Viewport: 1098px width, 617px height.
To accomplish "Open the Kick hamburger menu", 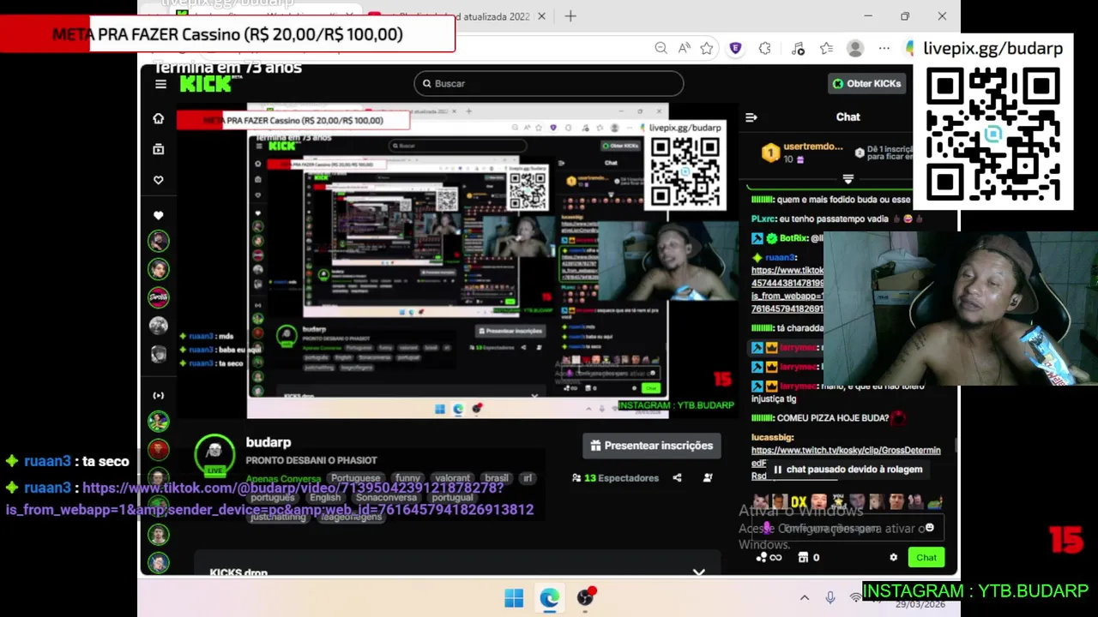I will pos(160,84).
